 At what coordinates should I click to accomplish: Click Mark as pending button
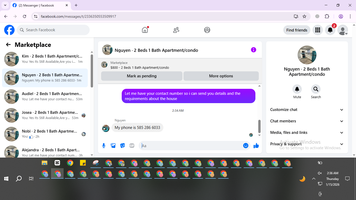pyautogui.click(x=142, y=76)
